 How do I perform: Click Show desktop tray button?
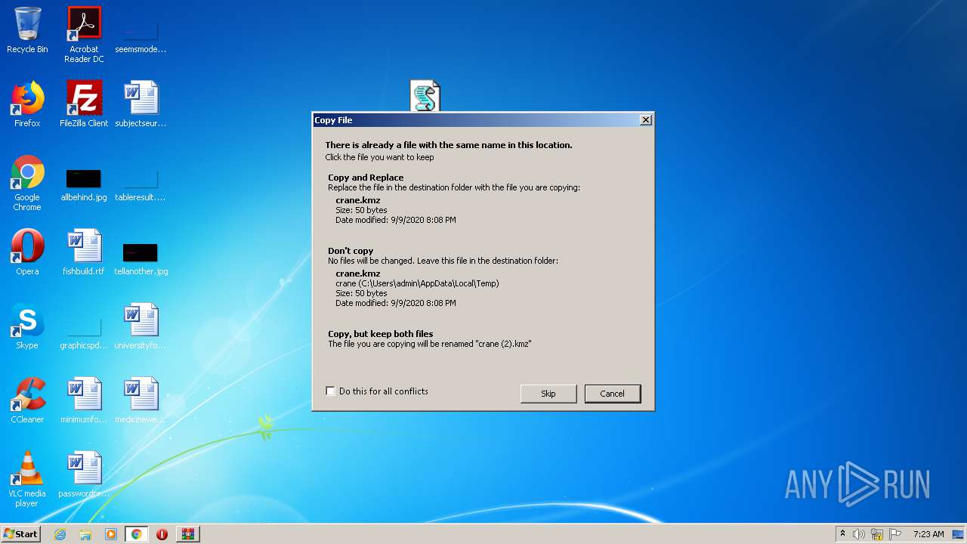point(959,534)
